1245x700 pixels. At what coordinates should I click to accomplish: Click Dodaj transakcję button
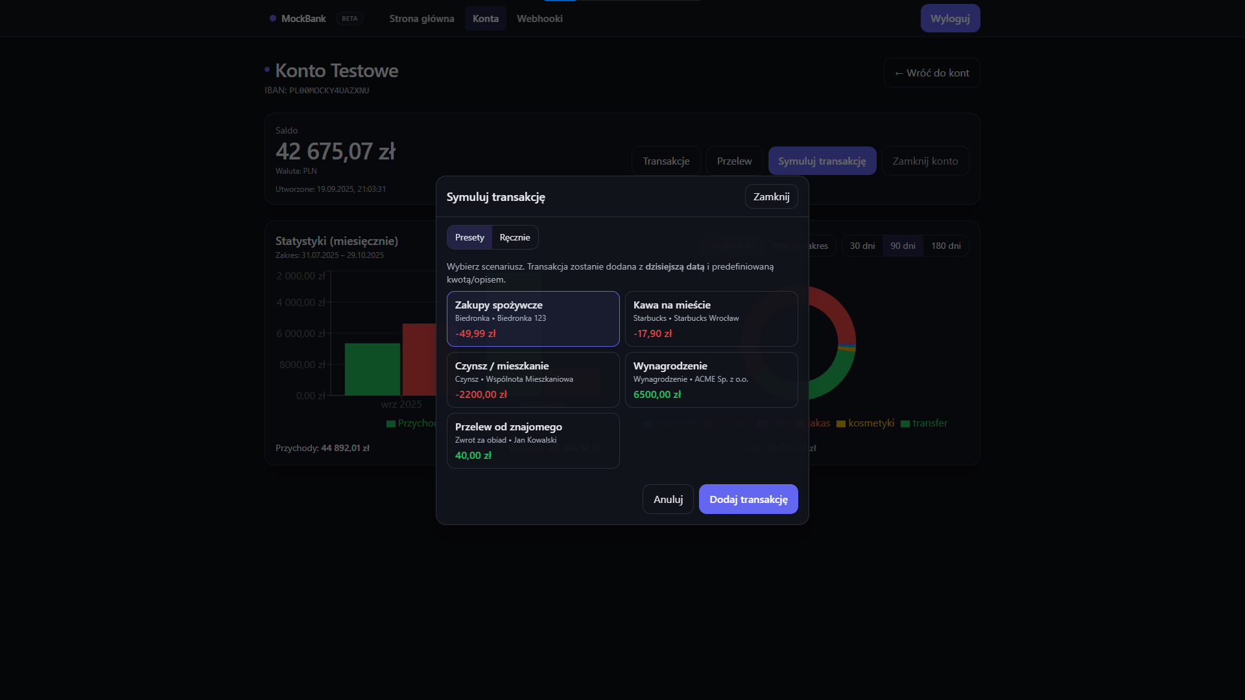tap(748, 499)
